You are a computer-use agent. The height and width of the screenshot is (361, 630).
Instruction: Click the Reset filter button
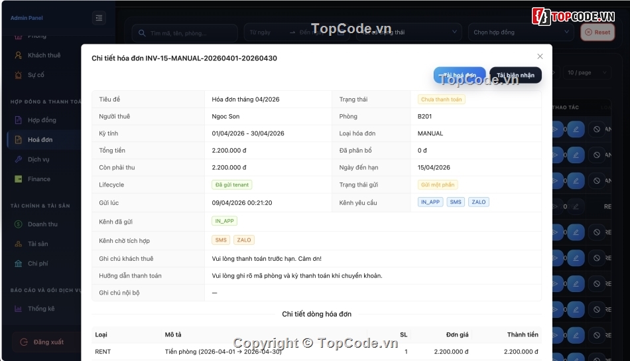(x=598, y=32)
